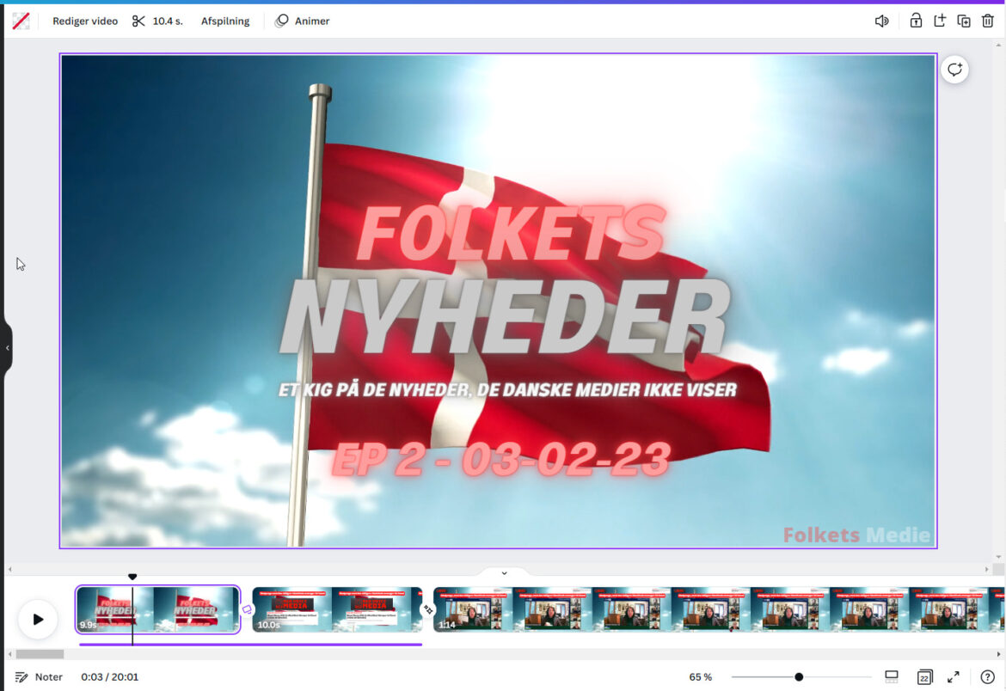The width and height of the screenshot is (1006, 691).
Task: Click the lock page icon
Action: [916, 21]
